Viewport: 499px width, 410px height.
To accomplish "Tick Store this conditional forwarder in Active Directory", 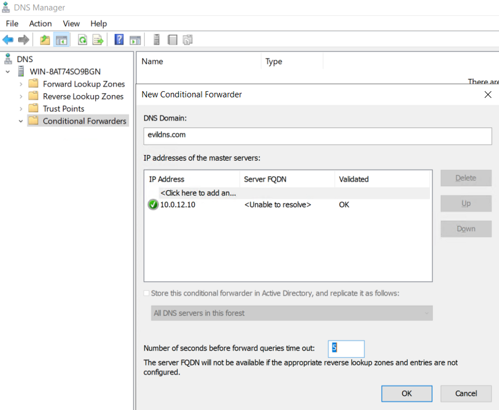I will [x=147, y=293].
